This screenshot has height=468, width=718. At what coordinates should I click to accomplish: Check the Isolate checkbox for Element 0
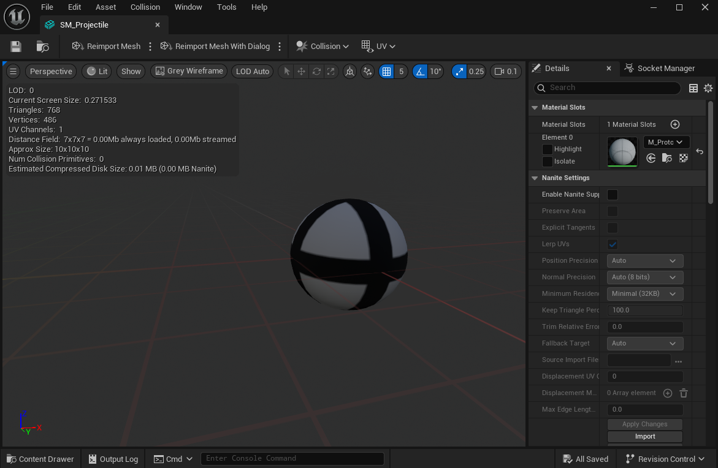548,161
